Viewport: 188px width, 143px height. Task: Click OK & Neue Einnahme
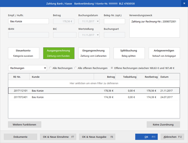(x=58, y=137)
